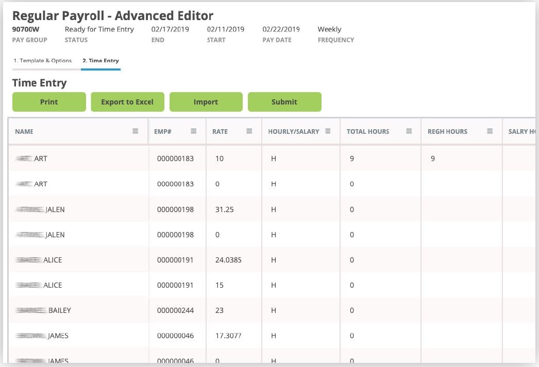
Task: Select BAILEY's row in the table
Action: pos(77,310)
